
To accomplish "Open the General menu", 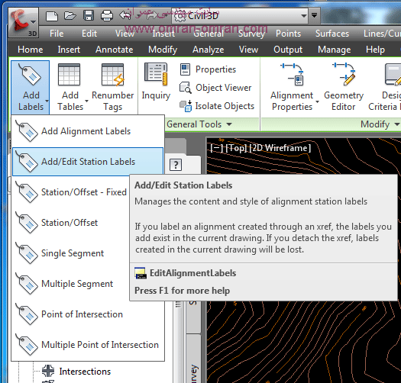I will pyautogui.click(x=209, y=34).
